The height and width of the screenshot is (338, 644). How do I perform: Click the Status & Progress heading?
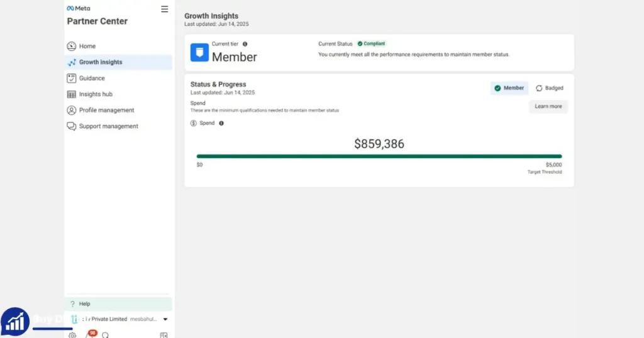click(218, 84)
